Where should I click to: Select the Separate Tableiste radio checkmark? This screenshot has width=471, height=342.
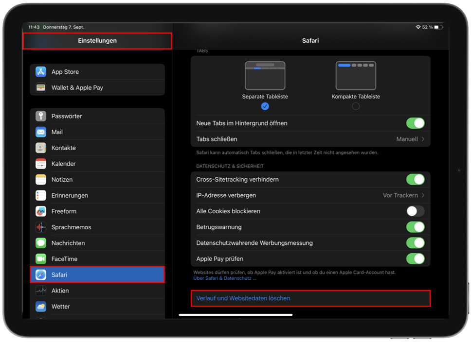point(265,106)
